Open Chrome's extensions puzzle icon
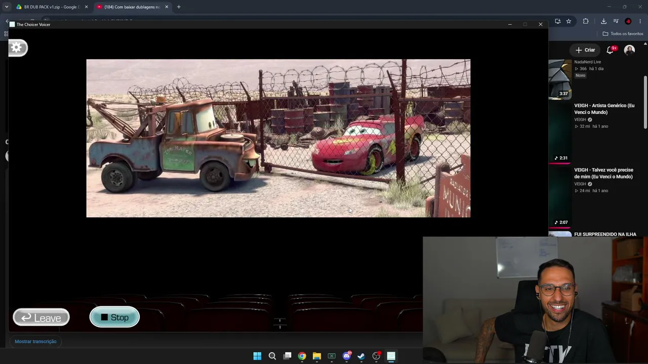The height and width of the screenshot is (364, 648). coord(586,21)
